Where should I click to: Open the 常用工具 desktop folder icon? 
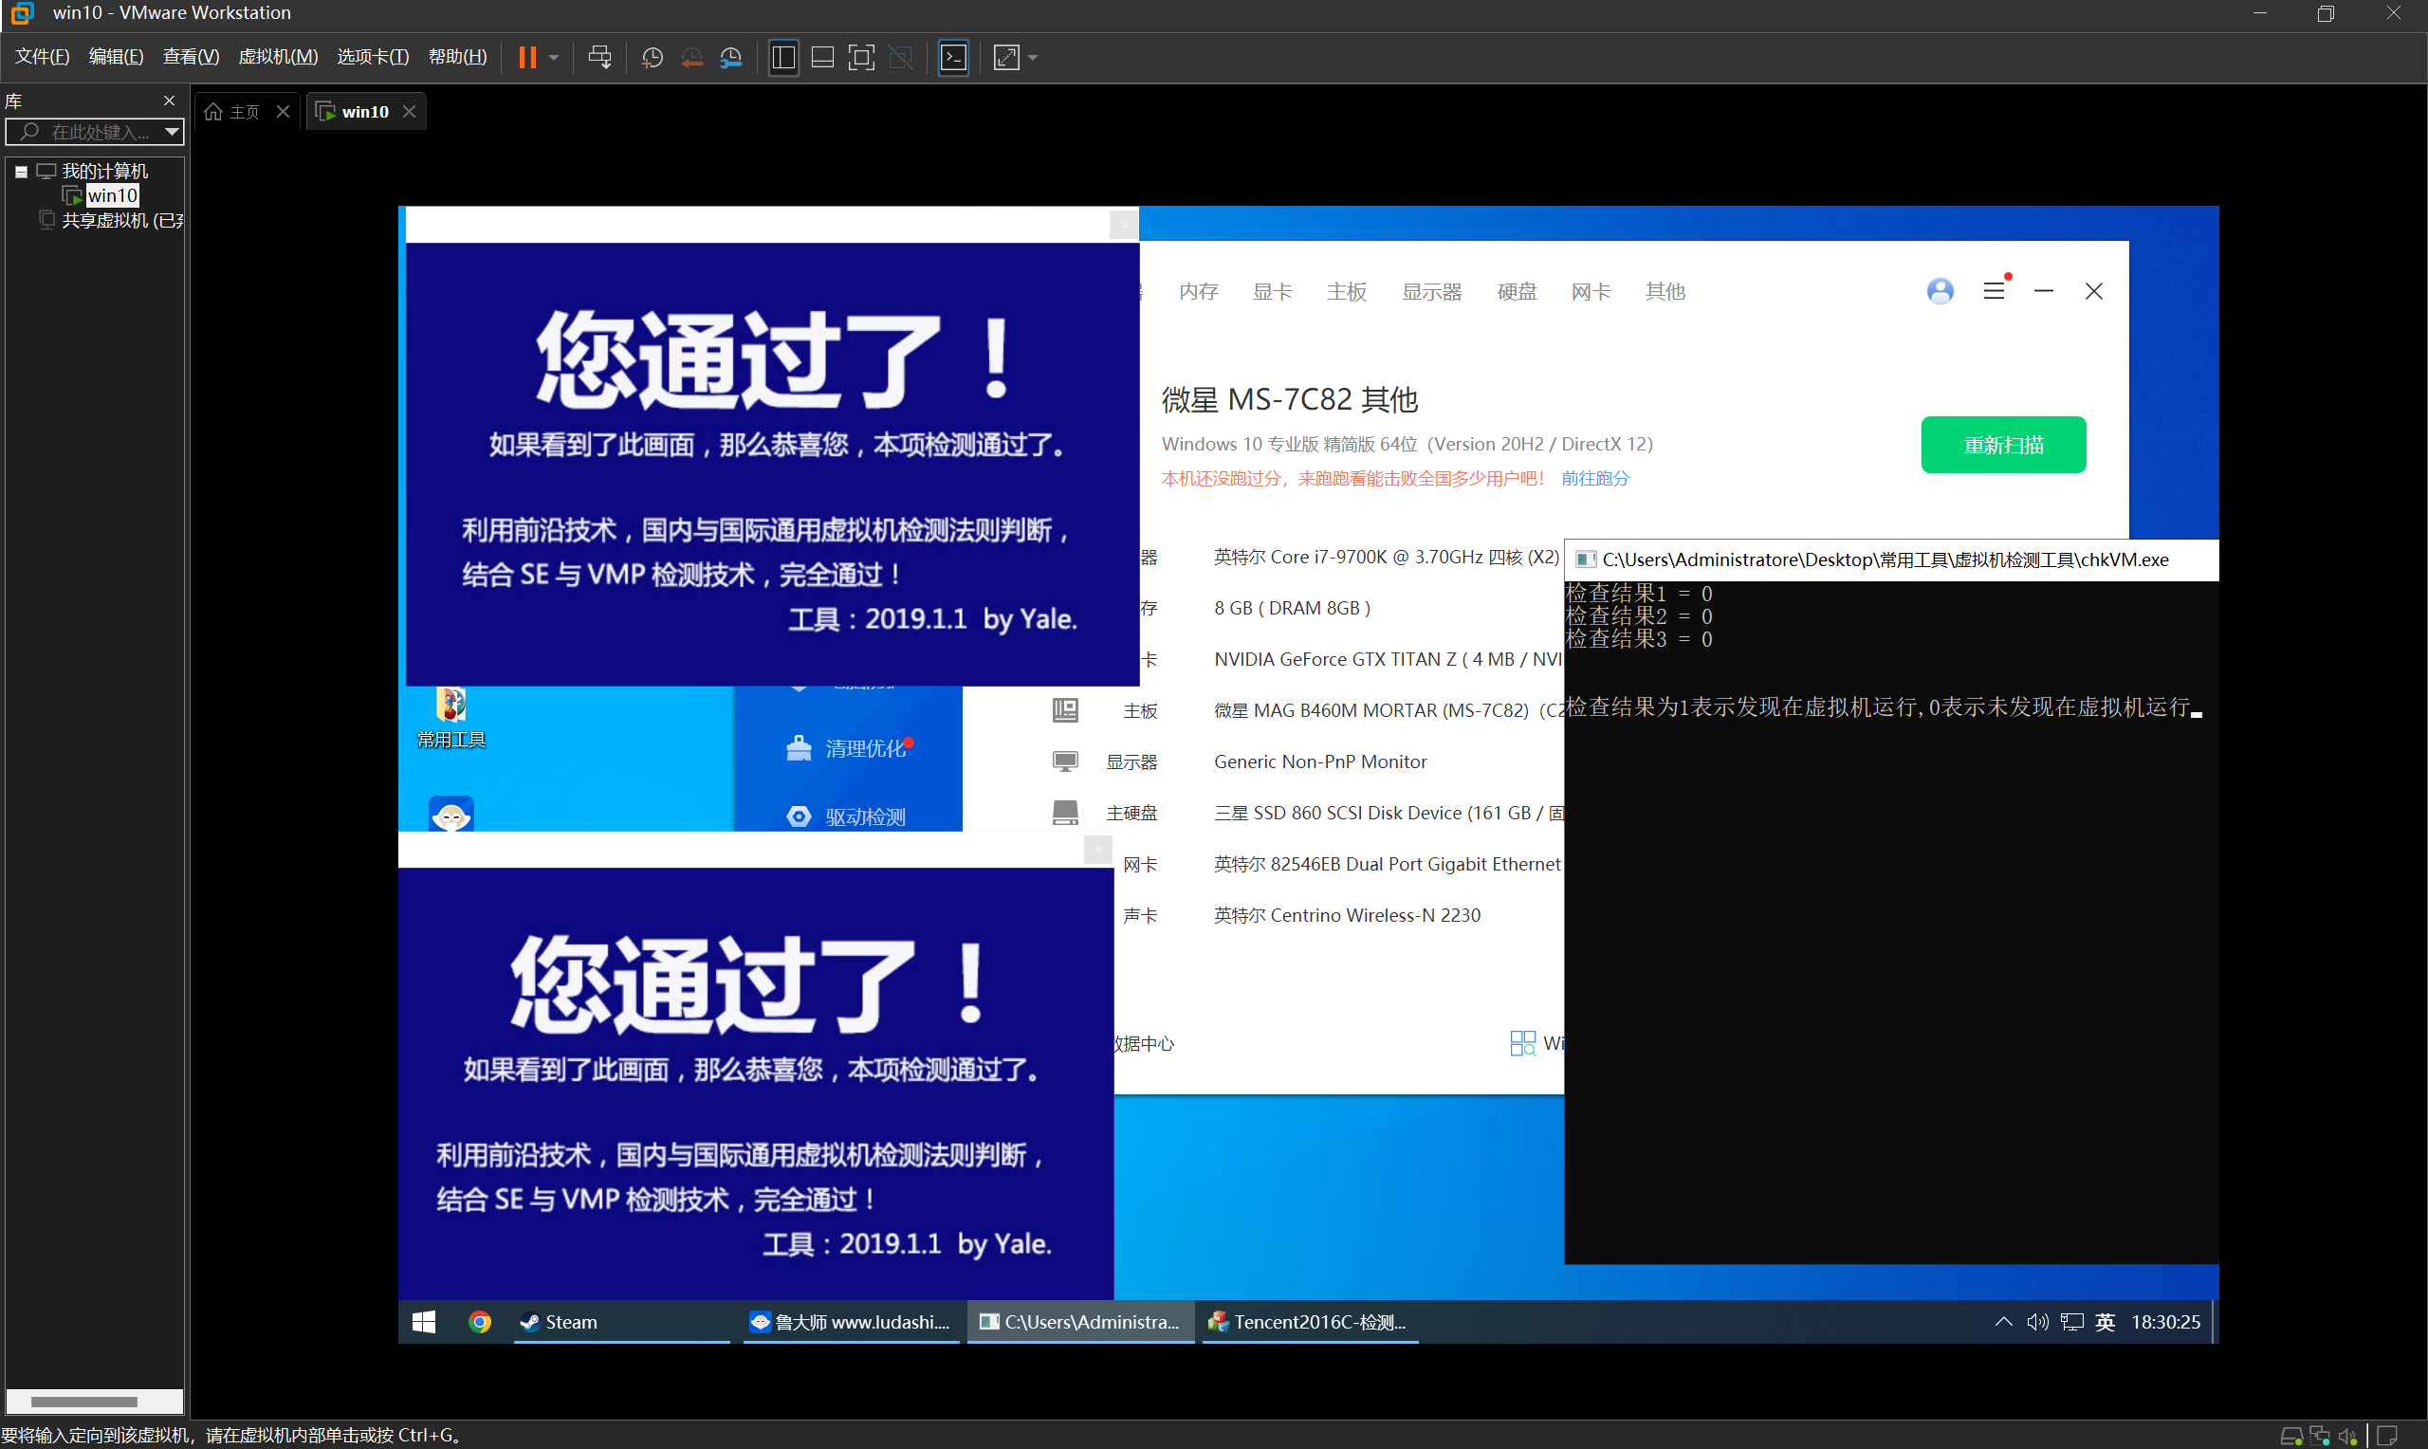pos(451,717)
